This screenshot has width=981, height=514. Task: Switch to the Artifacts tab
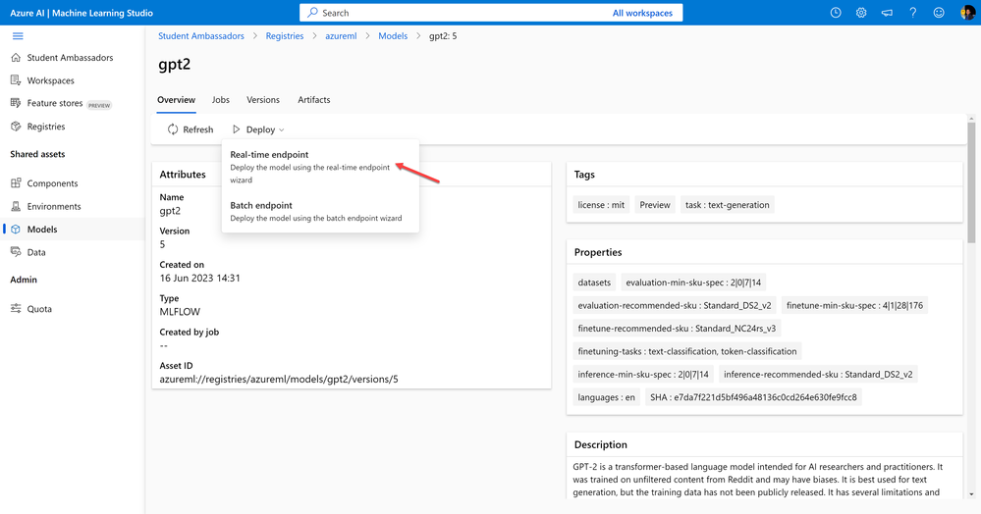[x=314, y=100]
